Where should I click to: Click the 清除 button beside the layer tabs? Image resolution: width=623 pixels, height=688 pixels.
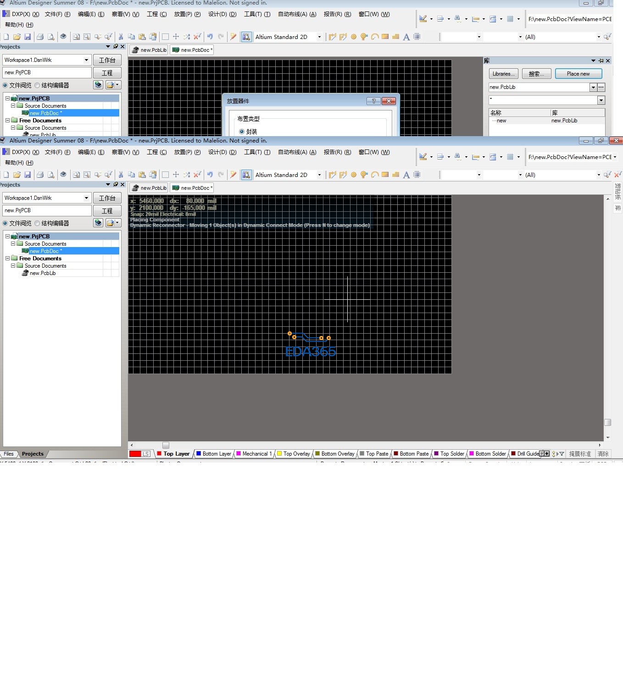pos(603,454)
